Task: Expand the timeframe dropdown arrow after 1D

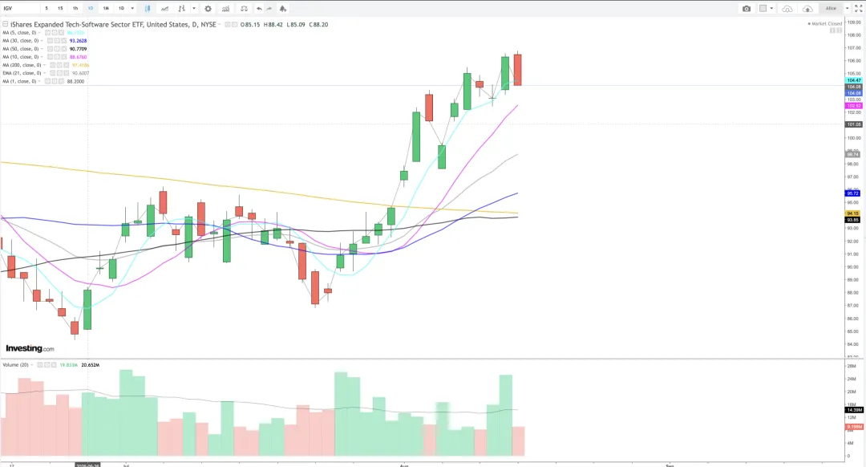Action: [x=132, y=8]
